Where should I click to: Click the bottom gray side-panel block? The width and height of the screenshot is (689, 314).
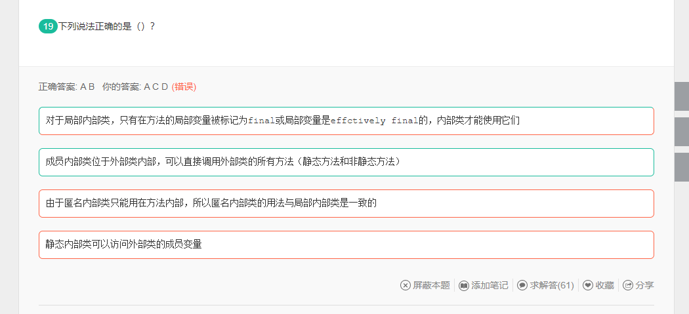682,167
